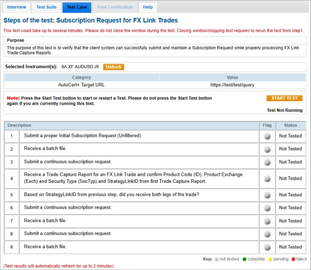The image size is (311, 270).
Task: Open the Interview tab
Action: click(x=17, y=7)
